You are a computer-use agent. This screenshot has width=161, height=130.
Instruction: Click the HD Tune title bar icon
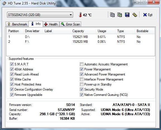click(x=4, y=3)
